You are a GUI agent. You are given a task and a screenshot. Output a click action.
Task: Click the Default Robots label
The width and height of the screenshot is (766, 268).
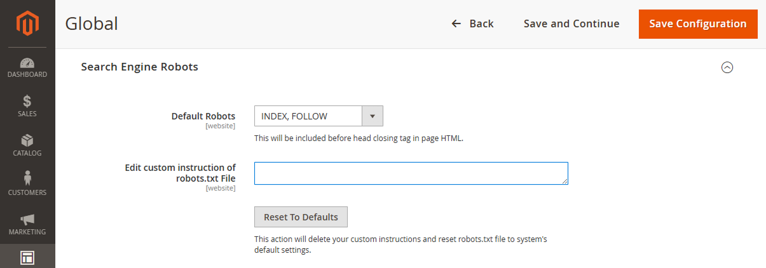(203, 116)
